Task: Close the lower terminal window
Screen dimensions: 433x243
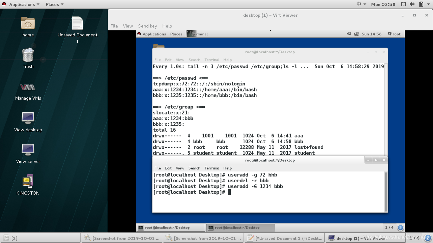Action: (384, 160)
